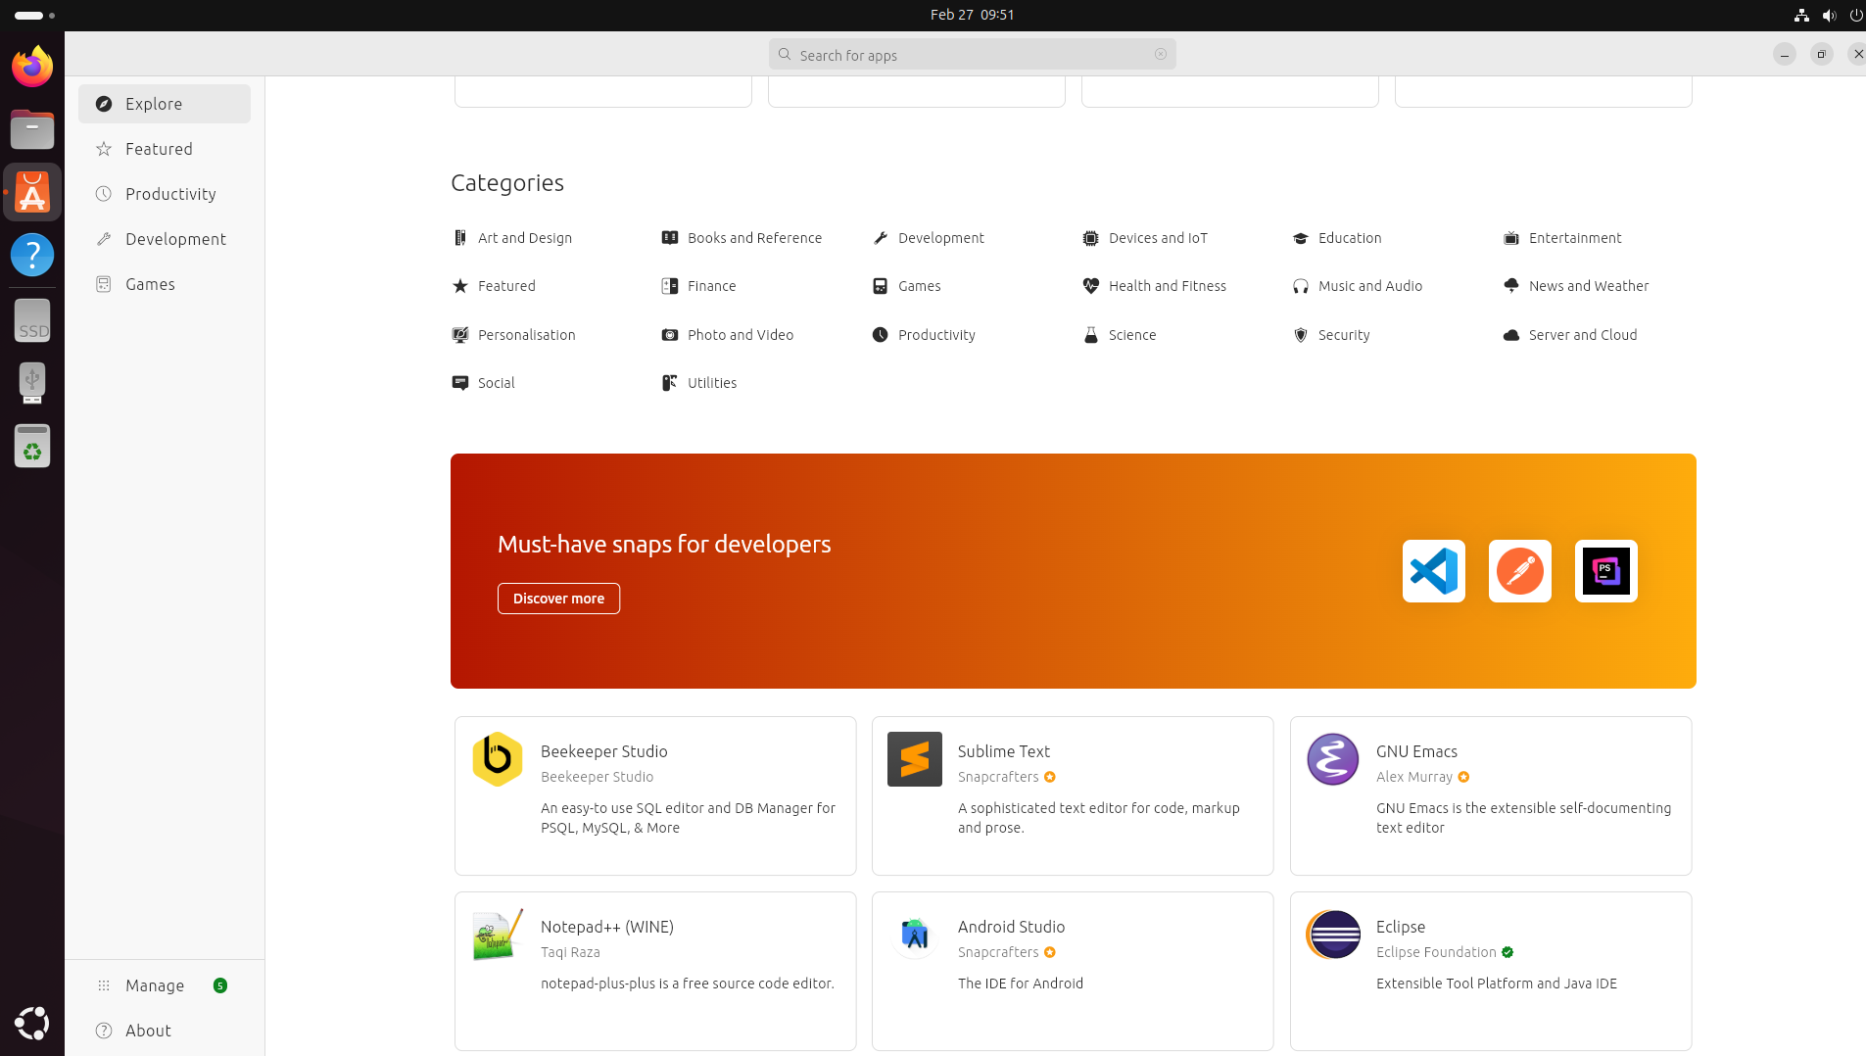
Task: Click the date and time in top bar
Action: [972, 15]
